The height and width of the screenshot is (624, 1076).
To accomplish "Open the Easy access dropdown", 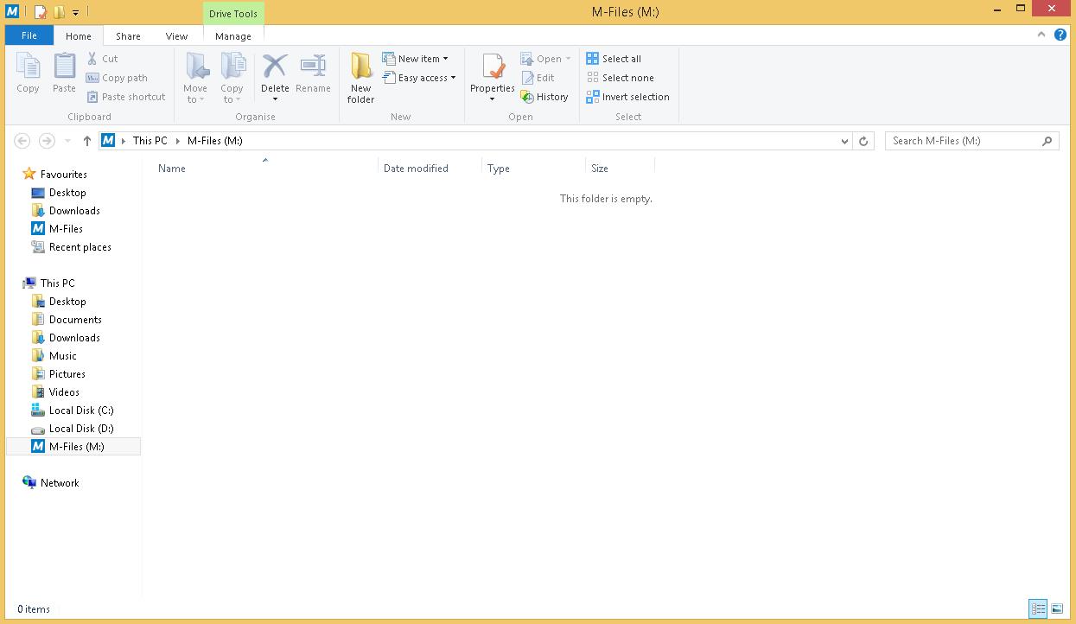I will pos(419,78).
